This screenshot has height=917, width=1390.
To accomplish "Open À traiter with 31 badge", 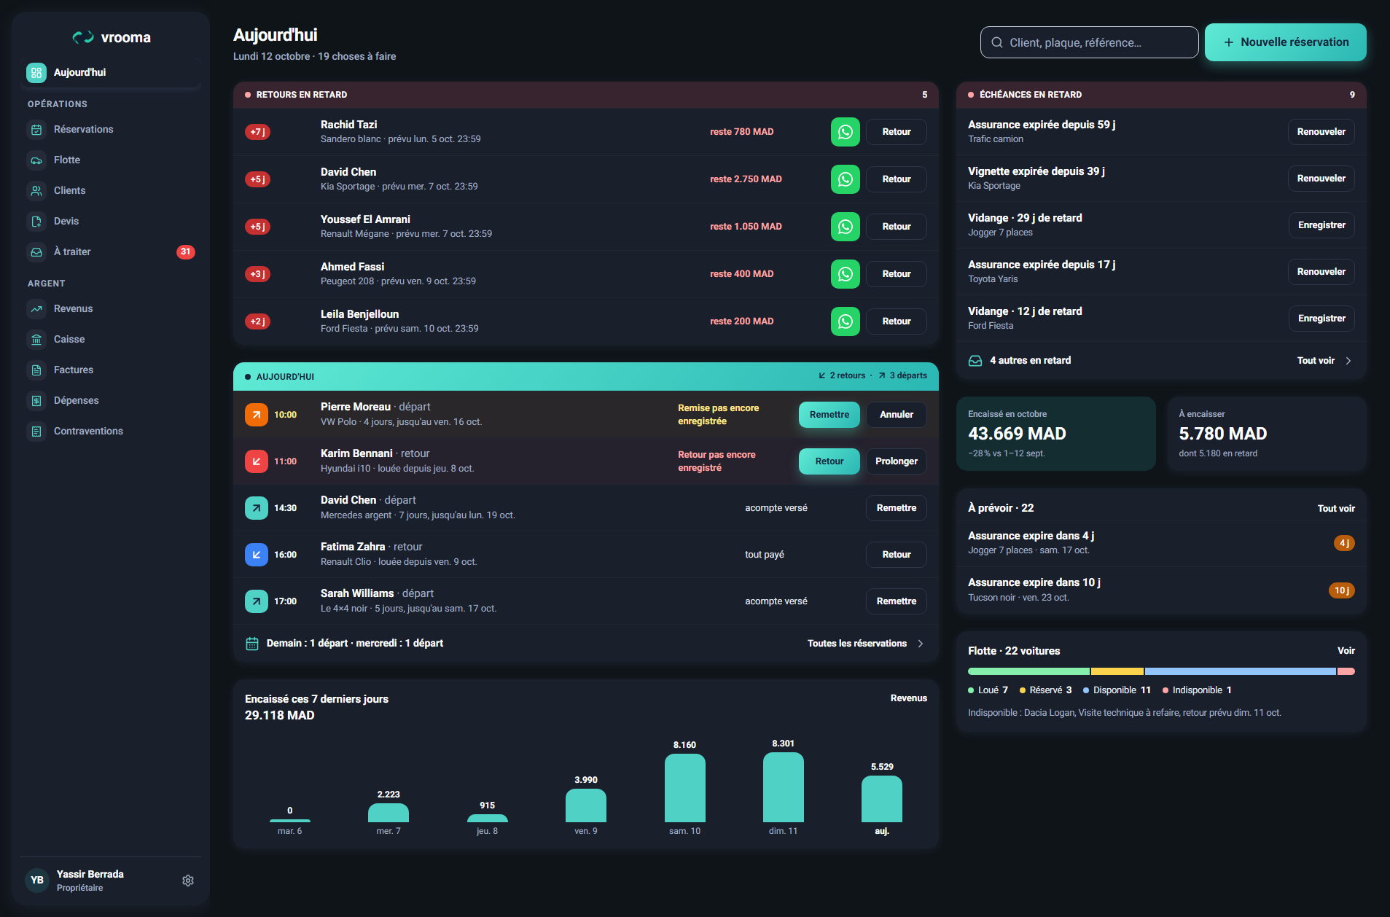I will tap(111, 252).
